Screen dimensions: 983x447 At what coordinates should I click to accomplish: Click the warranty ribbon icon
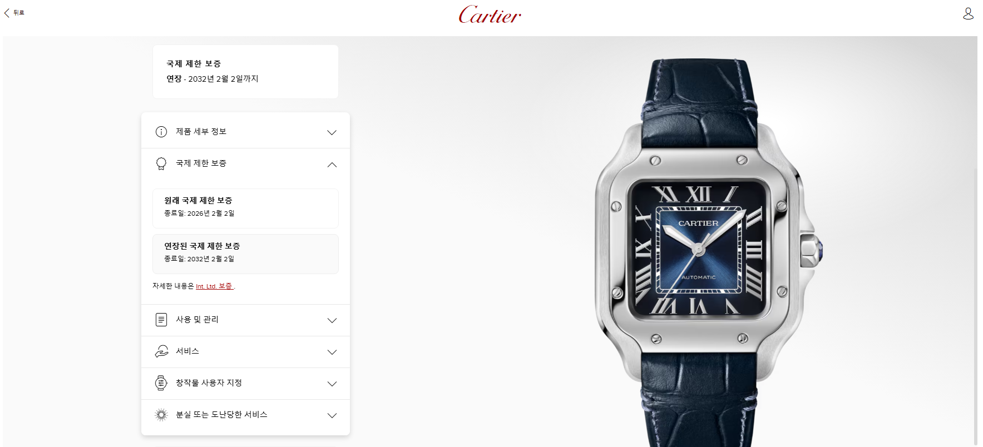161,163
